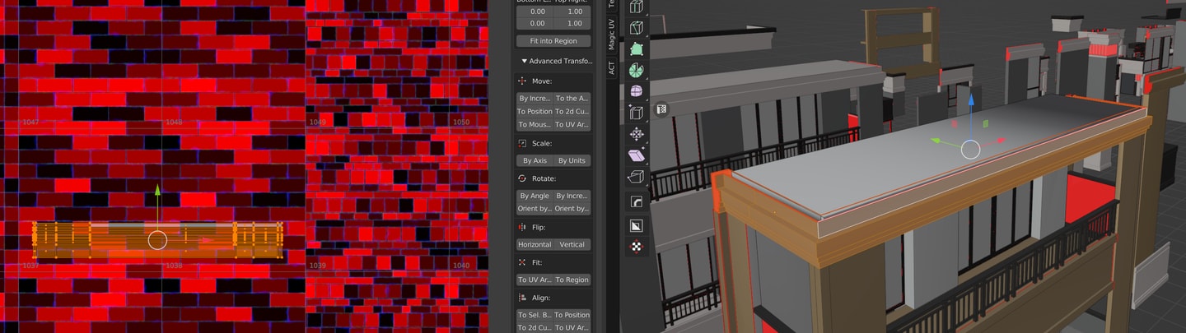
Task: Click the Vertical flip button
Action: [x=572, y=244]
